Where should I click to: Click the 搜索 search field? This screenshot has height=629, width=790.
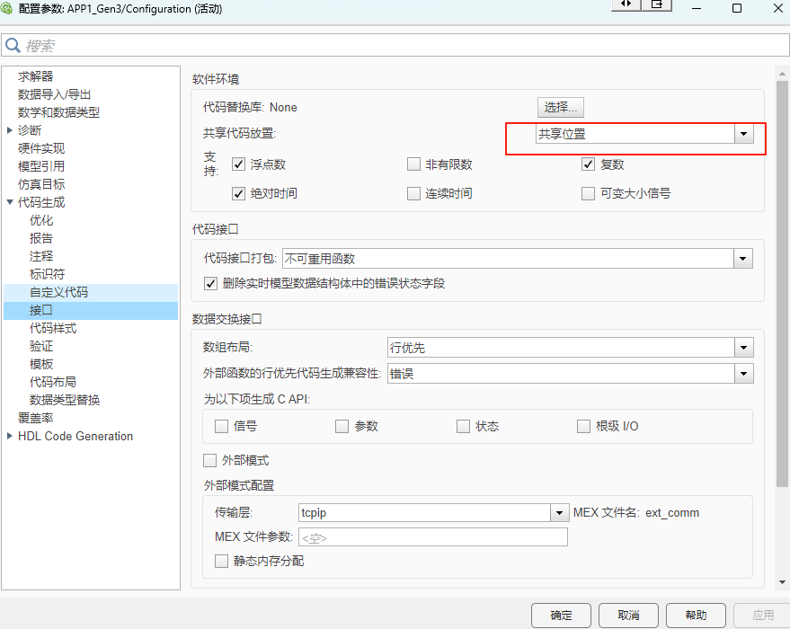click(x=395, y=45)
